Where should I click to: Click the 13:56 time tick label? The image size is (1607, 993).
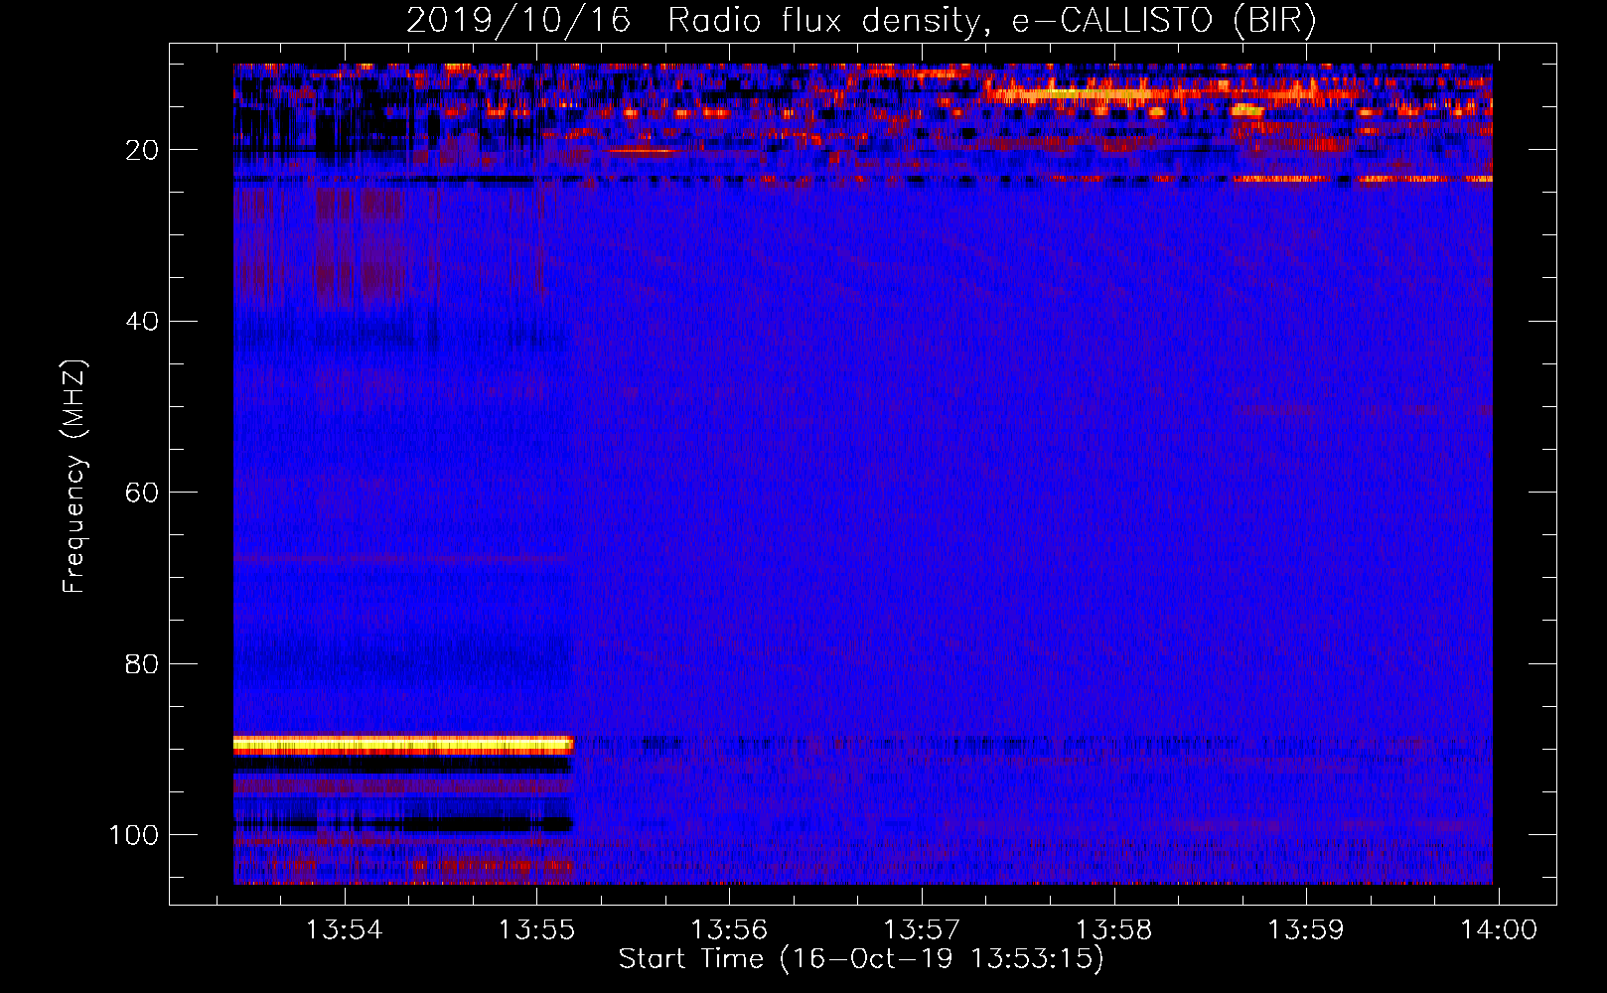tap(729, 930)
